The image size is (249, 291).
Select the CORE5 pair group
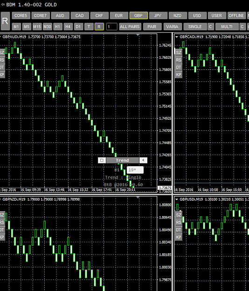click(21, 15)
